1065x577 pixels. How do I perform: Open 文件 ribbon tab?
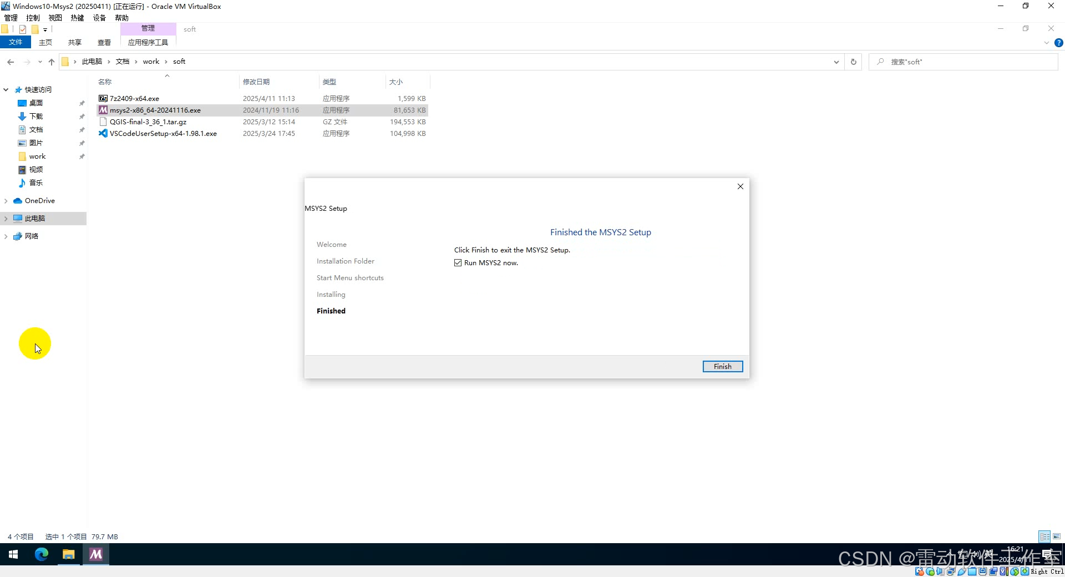pos(16,42)
